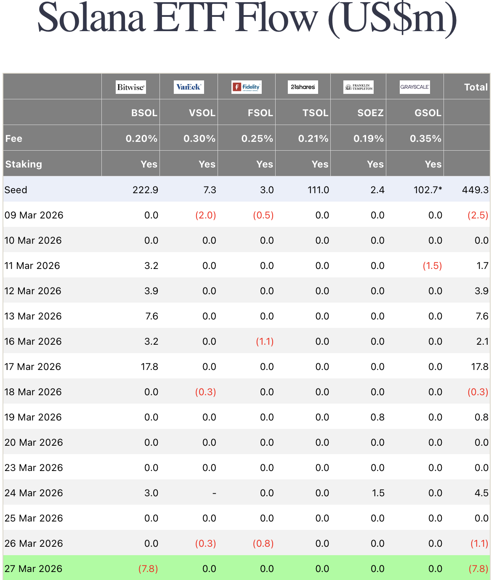494x580 pixels.
Task: Click the Staking row label
Action: (x=24, y=164)
